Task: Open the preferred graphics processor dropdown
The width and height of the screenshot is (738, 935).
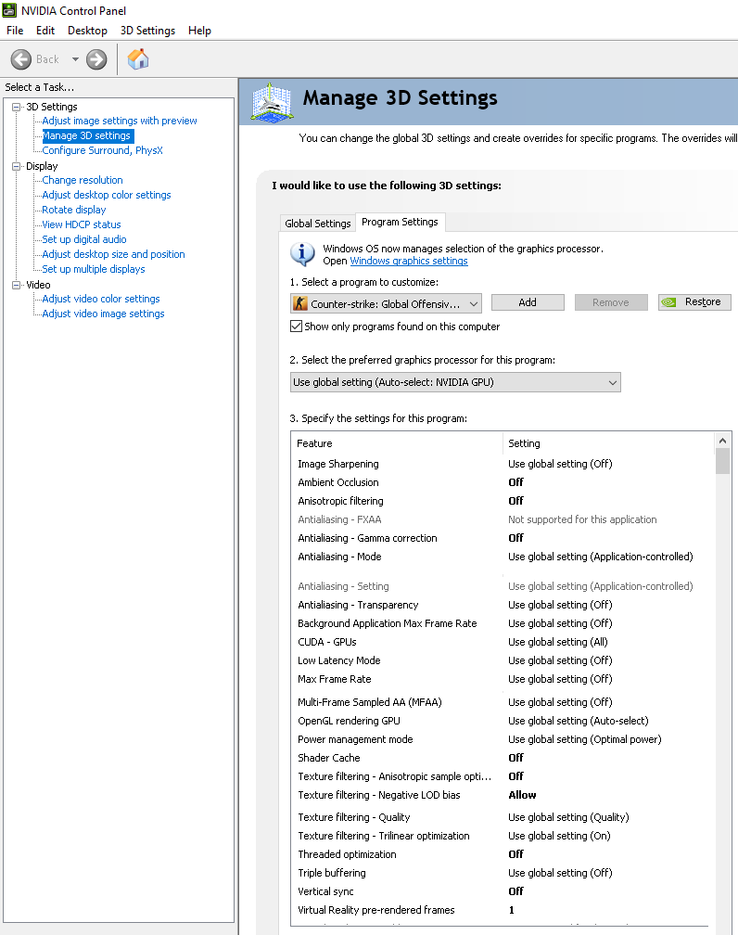Action: [455, 382]
